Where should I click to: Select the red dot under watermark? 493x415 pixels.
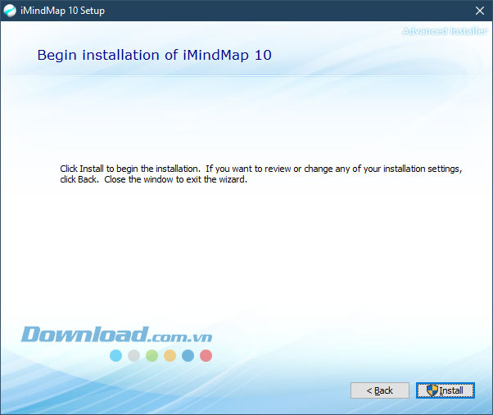206,355
